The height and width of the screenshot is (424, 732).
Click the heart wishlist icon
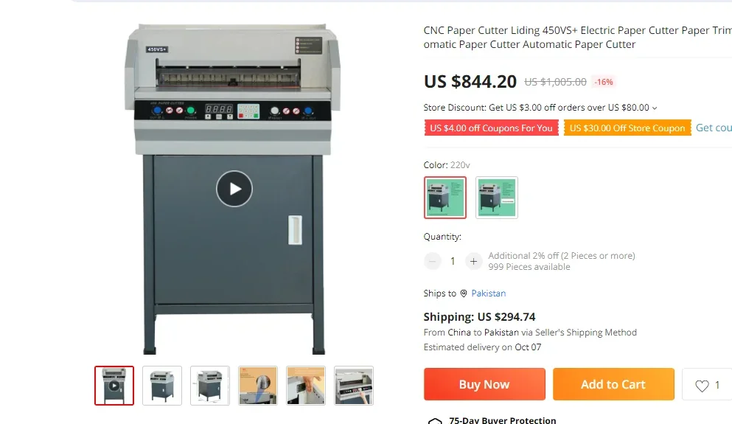point(702,385)
